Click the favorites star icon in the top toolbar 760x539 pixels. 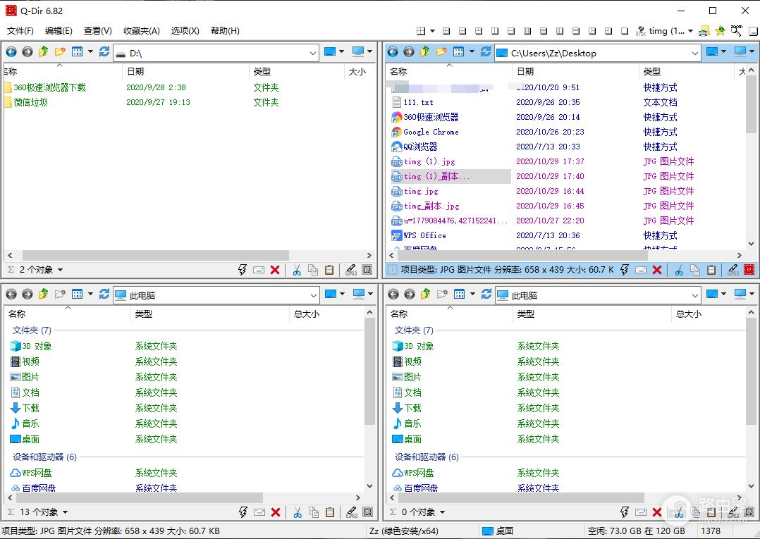point(720,31)
